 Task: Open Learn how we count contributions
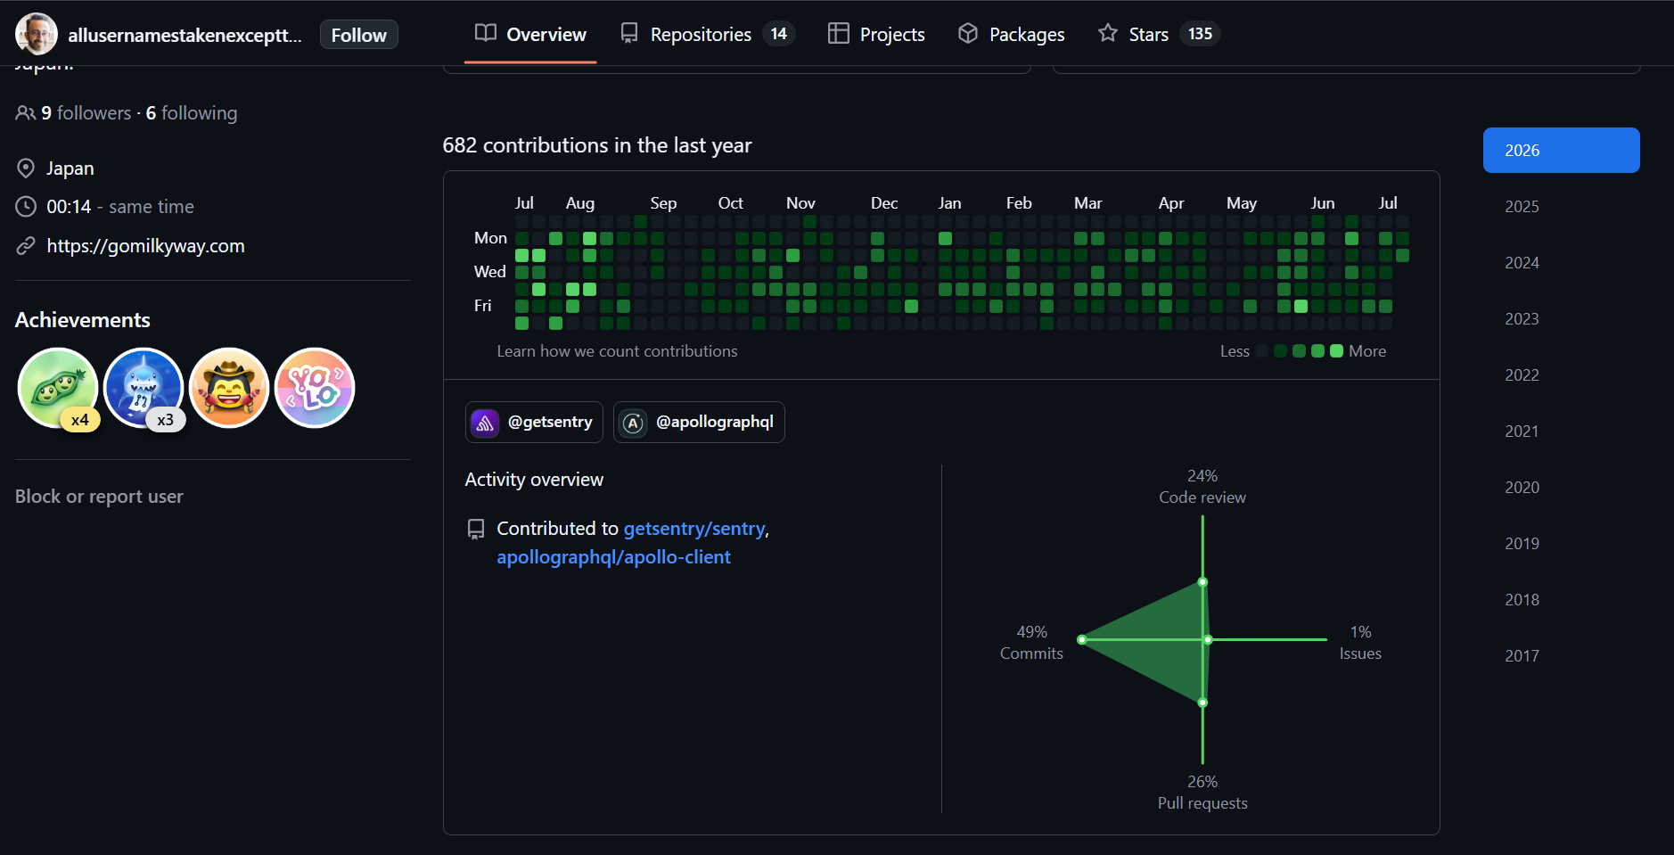pos(617,351)
